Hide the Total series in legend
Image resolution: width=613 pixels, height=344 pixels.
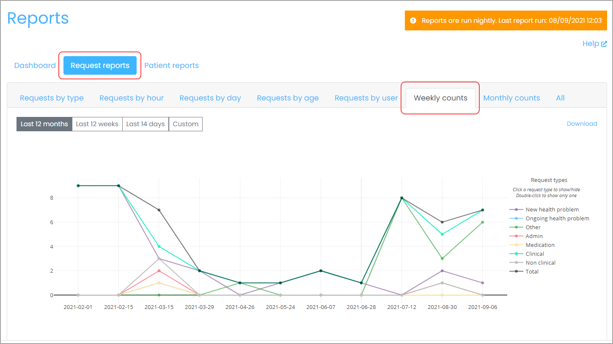(525, 271)
